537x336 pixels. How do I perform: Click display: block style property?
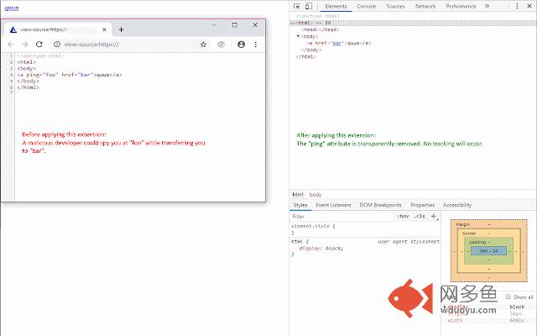321,249
